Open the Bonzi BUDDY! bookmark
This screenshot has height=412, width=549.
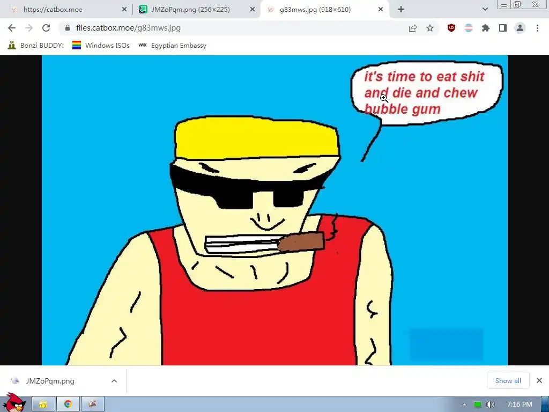(36, 45)
